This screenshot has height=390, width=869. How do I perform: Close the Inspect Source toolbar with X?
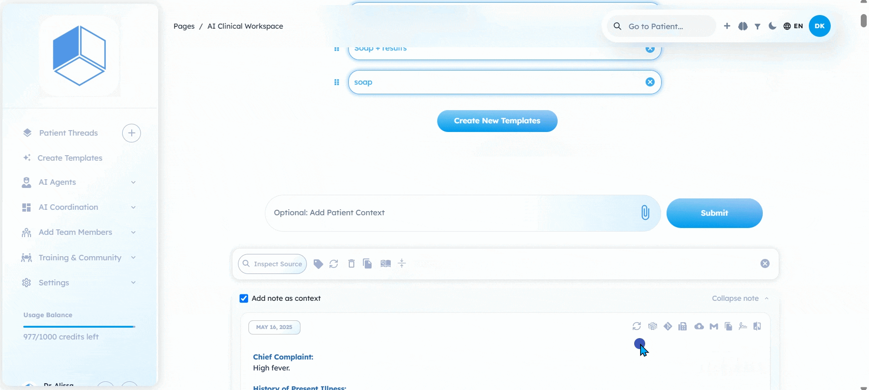pyautogui.click(x=765, y=263)
